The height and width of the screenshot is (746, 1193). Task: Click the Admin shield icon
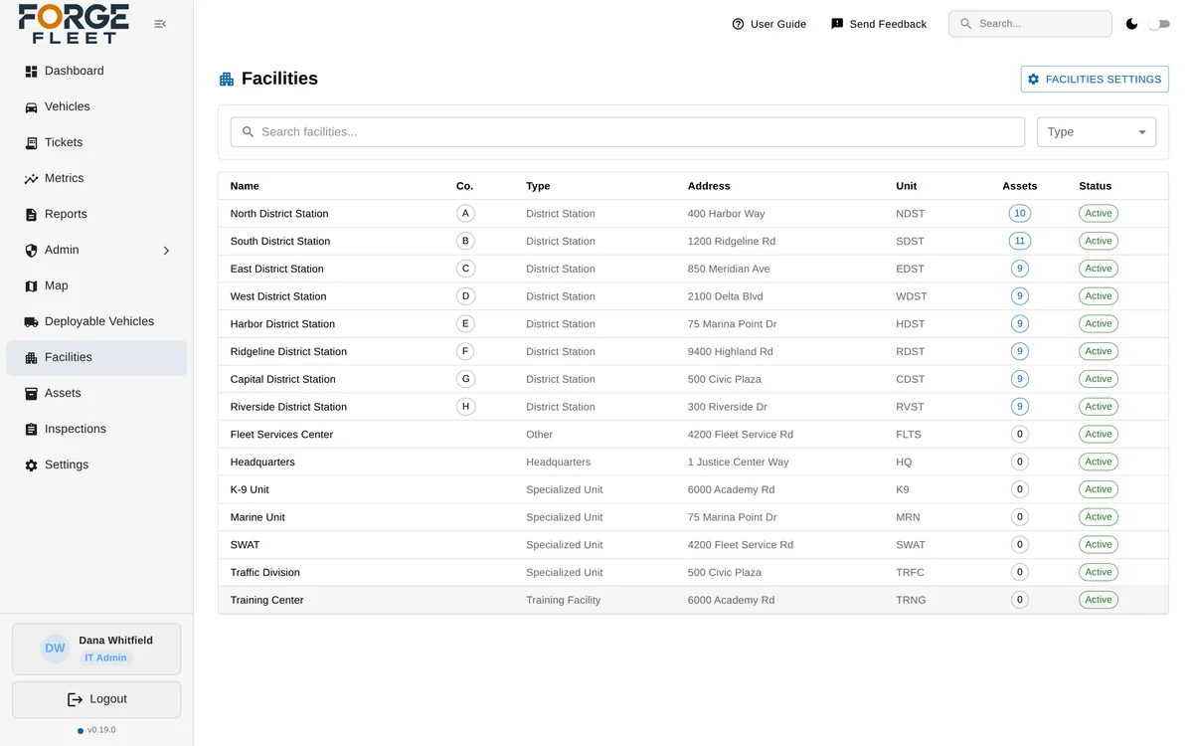pos(31,251)
